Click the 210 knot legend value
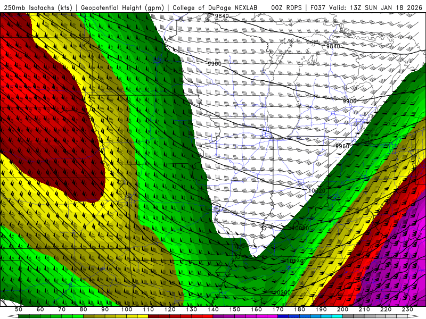426x319 pixels. click(x=364, y=309)
